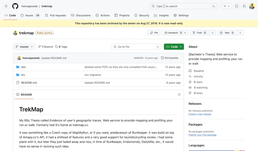View 0 stars link in About
The image size is (258, 151).
click(196, 82)
